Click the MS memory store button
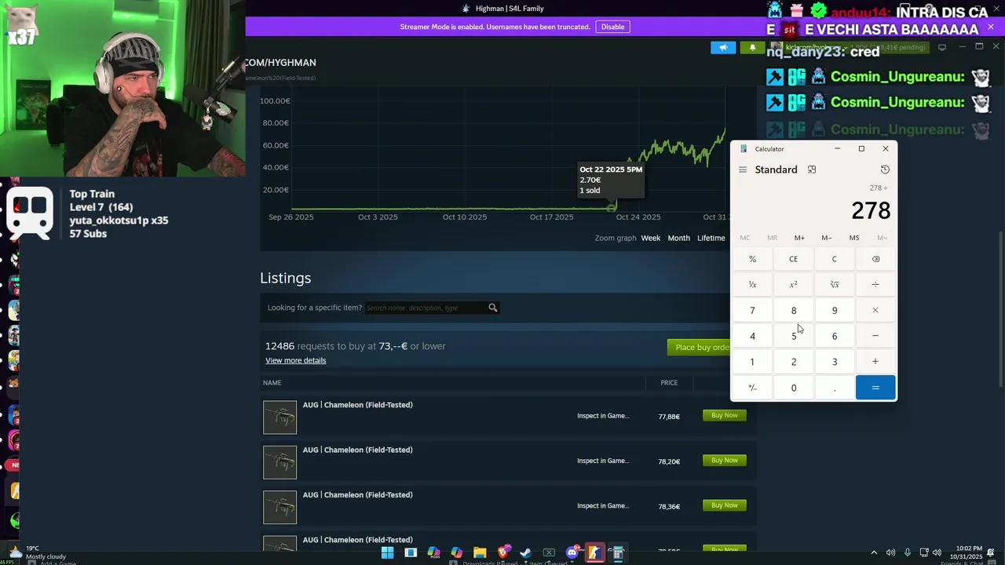Screen dimensions: 1005x565 854,238
